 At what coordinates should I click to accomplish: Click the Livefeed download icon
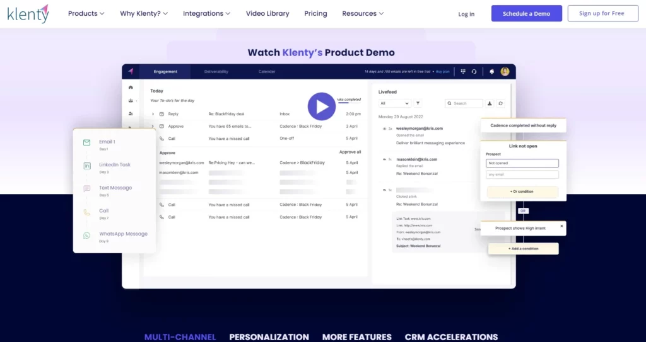[490, 103]
